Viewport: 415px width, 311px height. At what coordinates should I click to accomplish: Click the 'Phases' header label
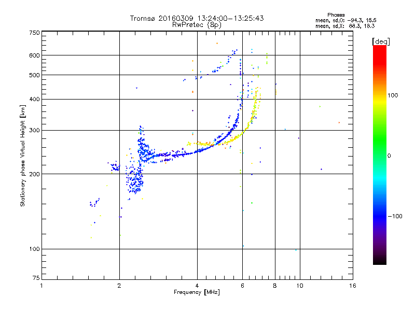pyautogui.click(x=336, y=15)
